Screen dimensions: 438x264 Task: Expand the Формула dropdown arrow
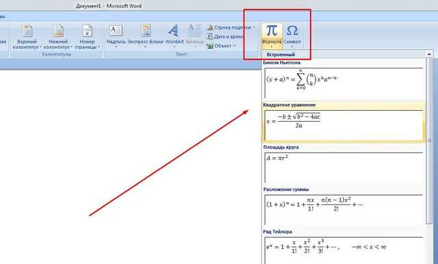[x=272, y=47]
